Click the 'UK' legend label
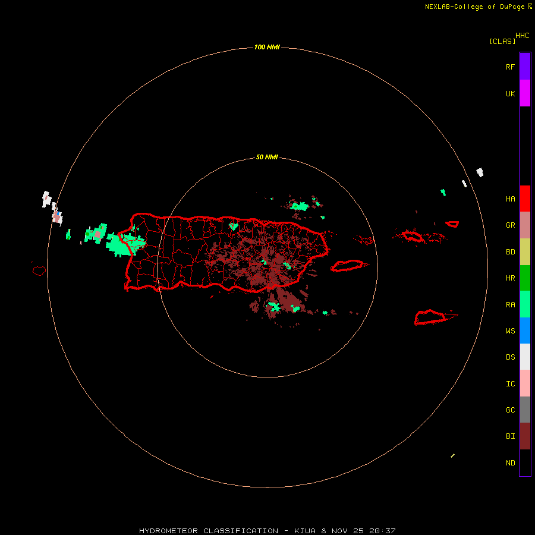 coord(510,94)
